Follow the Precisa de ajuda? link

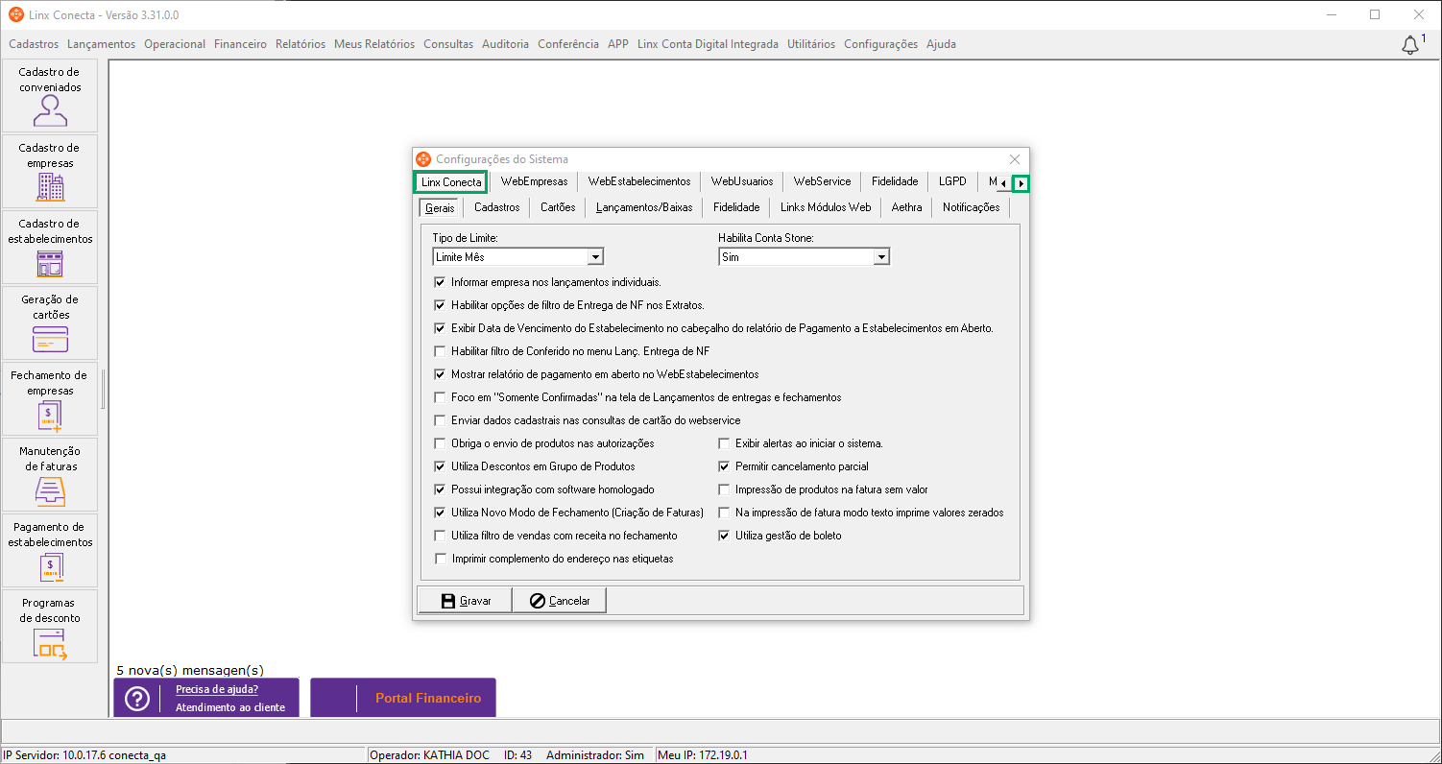click(217, 689)
